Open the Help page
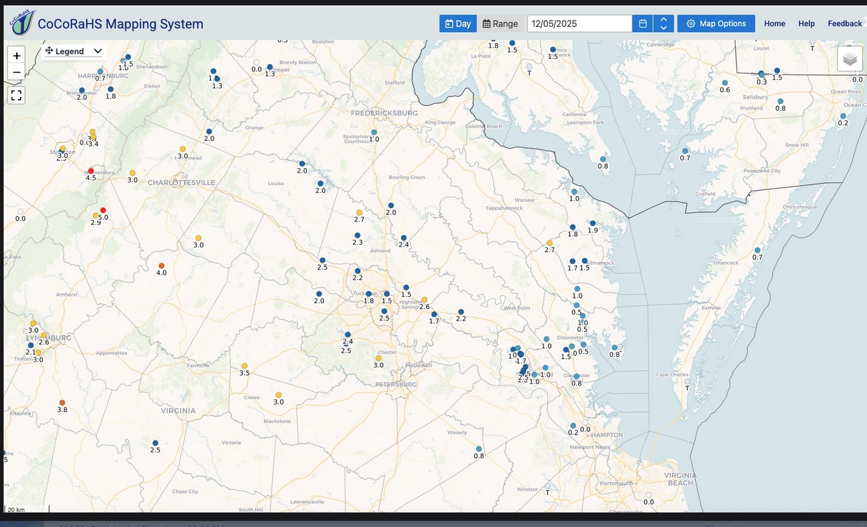This screenshot has width=867, height=527. pyautogui.click(x=806, y=24)
